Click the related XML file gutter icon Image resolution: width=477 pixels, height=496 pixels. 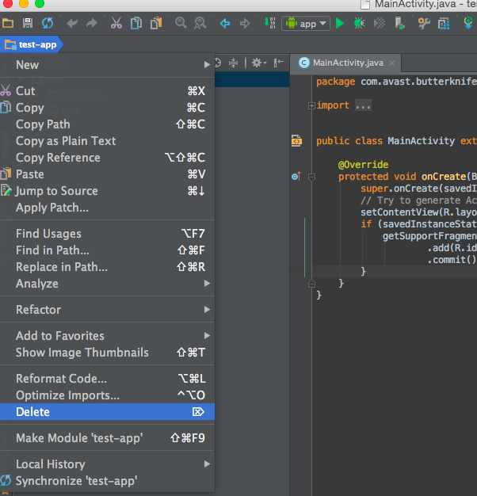(x=296, y=140)
